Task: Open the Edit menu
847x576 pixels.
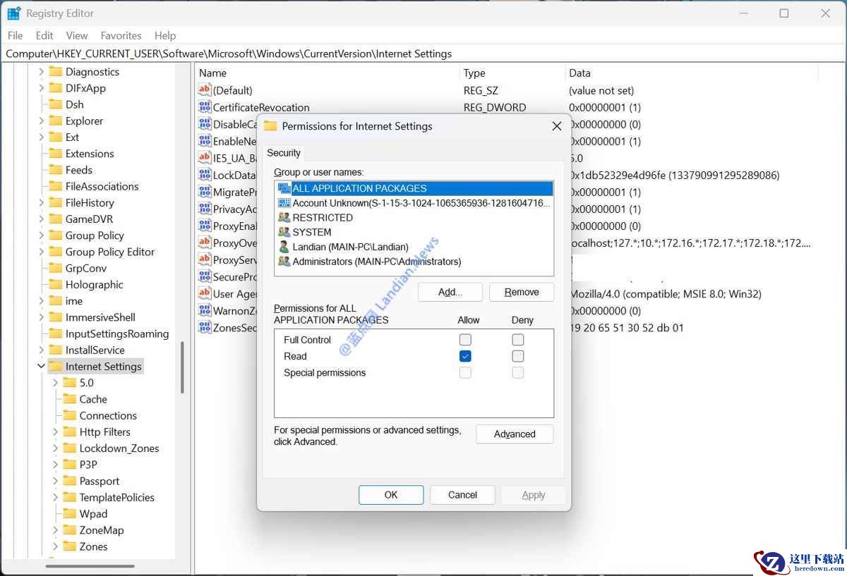Action: pos(44,35)
